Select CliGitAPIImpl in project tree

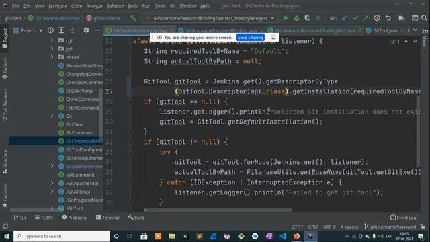pos(79,91)
